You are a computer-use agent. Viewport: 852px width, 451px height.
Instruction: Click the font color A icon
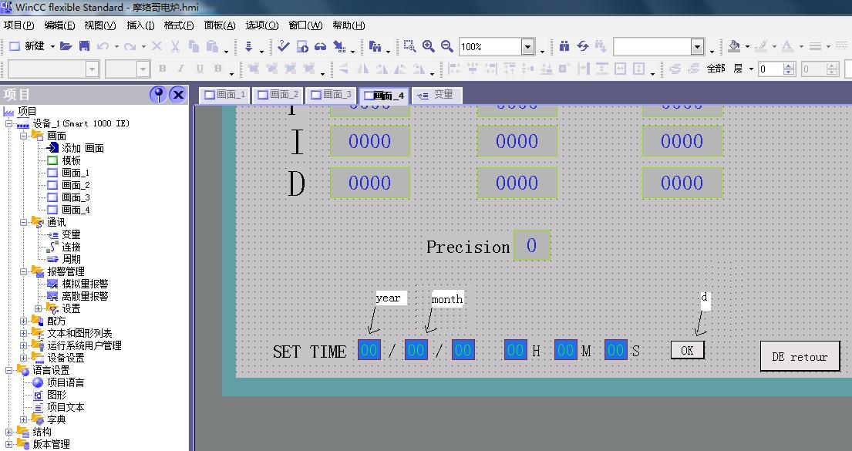click(787, 46)
